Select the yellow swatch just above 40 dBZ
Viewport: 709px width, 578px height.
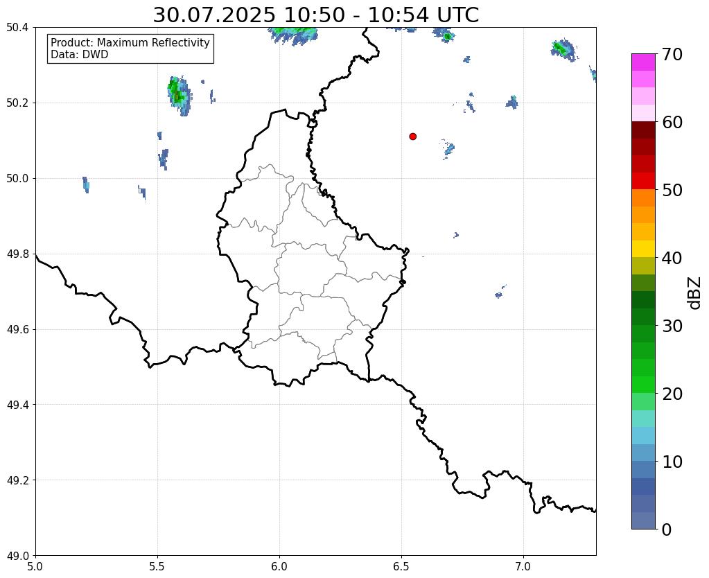[x=643, y=249]
